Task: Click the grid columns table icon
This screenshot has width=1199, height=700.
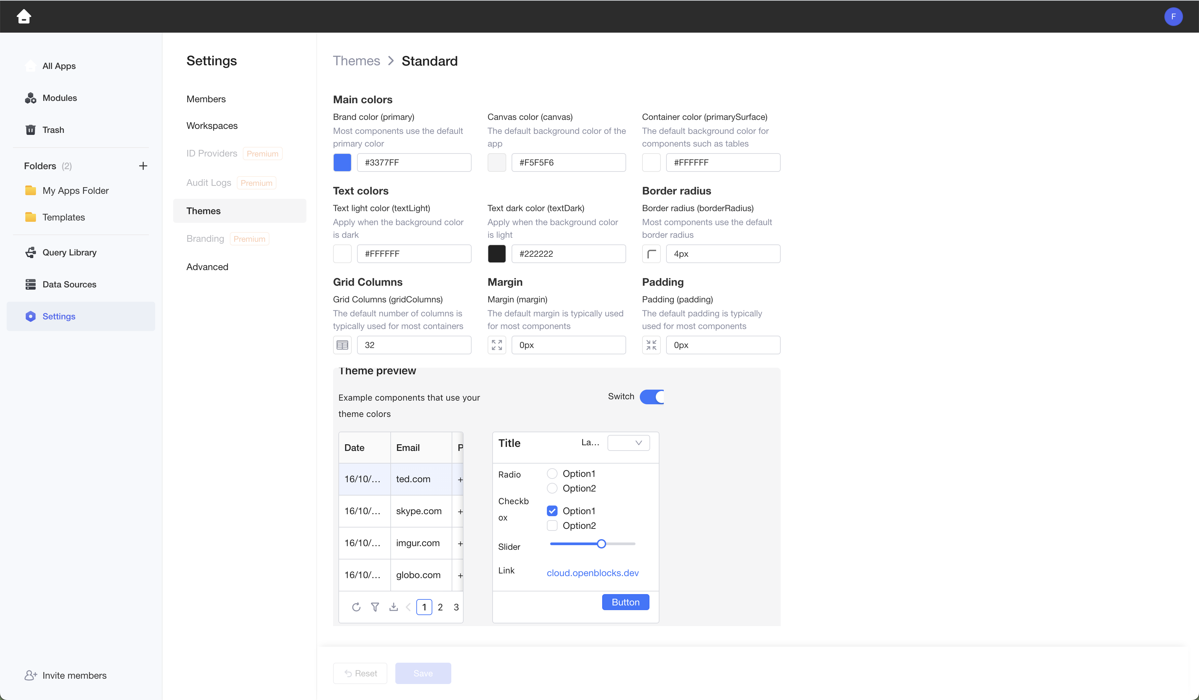Action: tap(342, 345)
